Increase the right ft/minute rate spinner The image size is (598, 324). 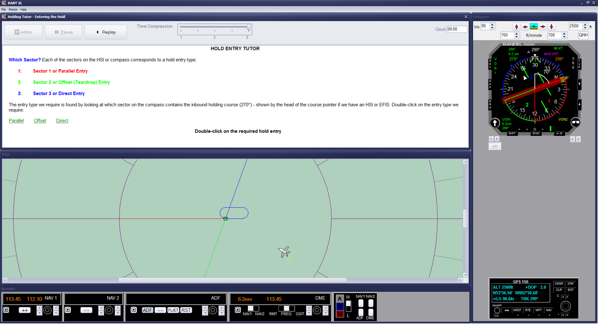(564, 33)
